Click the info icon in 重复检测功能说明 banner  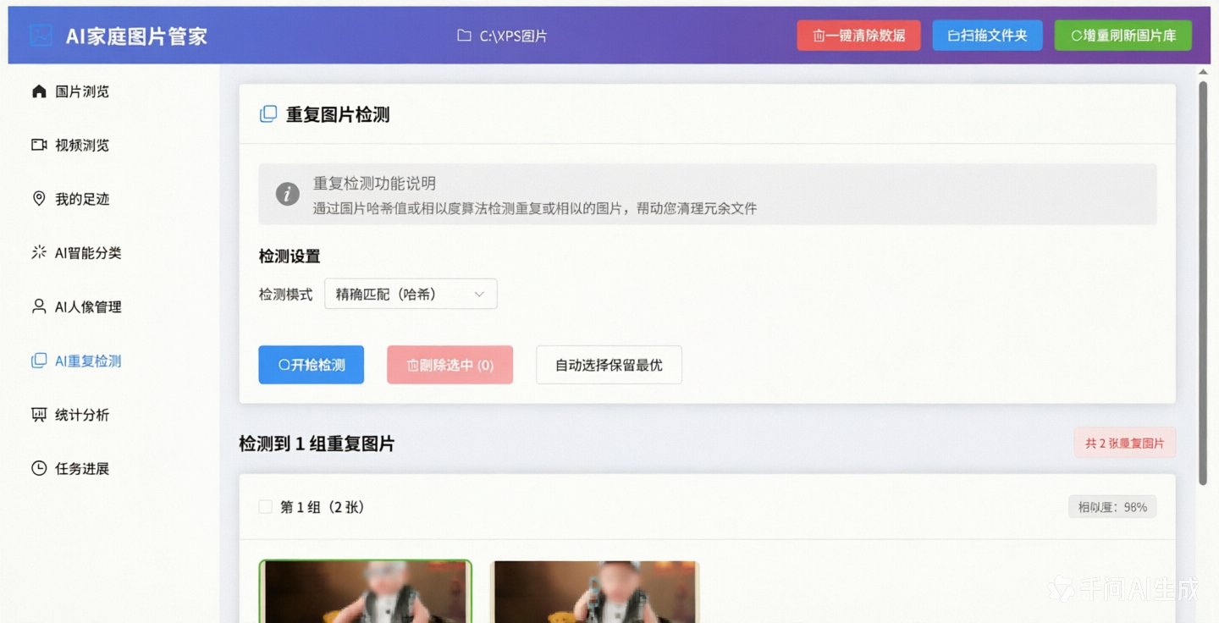pos(288,194)
